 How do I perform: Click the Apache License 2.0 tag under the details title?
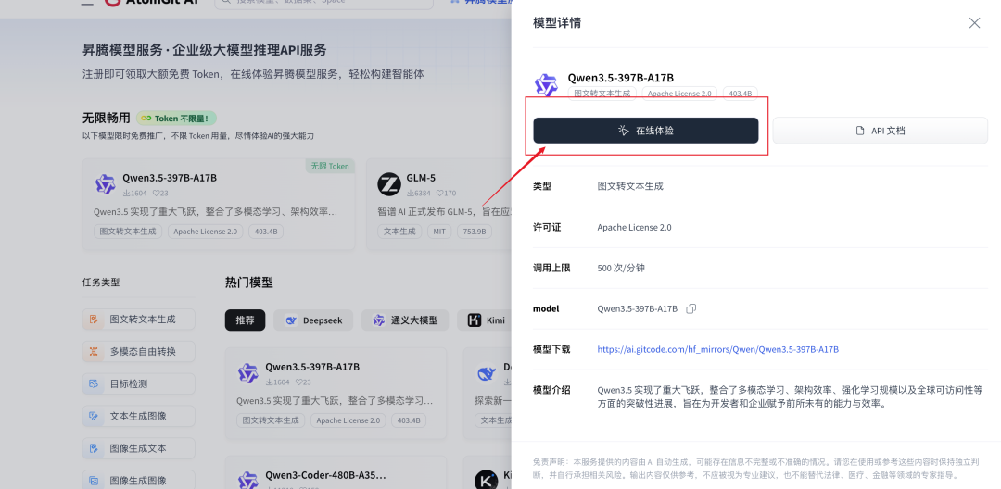679,94
